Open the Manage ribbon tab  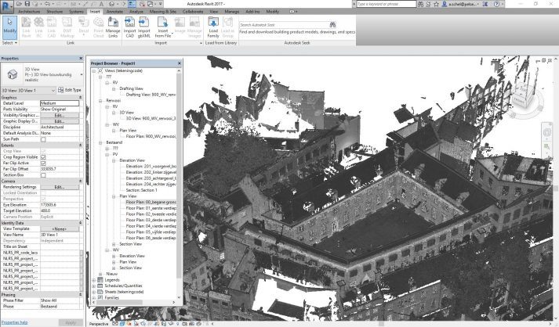(x=232, y=12)
